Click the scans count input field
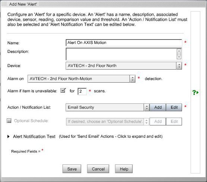Viewport: 207px width, 182px height. 82,91
